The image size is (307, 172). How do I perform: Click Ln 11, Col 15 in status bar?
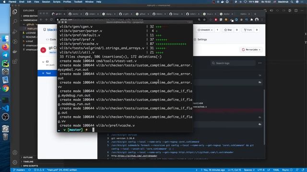click(x=234, y=170)
